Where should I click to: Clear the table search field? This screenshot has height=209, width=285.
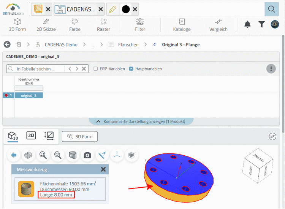tap(84, 69)
